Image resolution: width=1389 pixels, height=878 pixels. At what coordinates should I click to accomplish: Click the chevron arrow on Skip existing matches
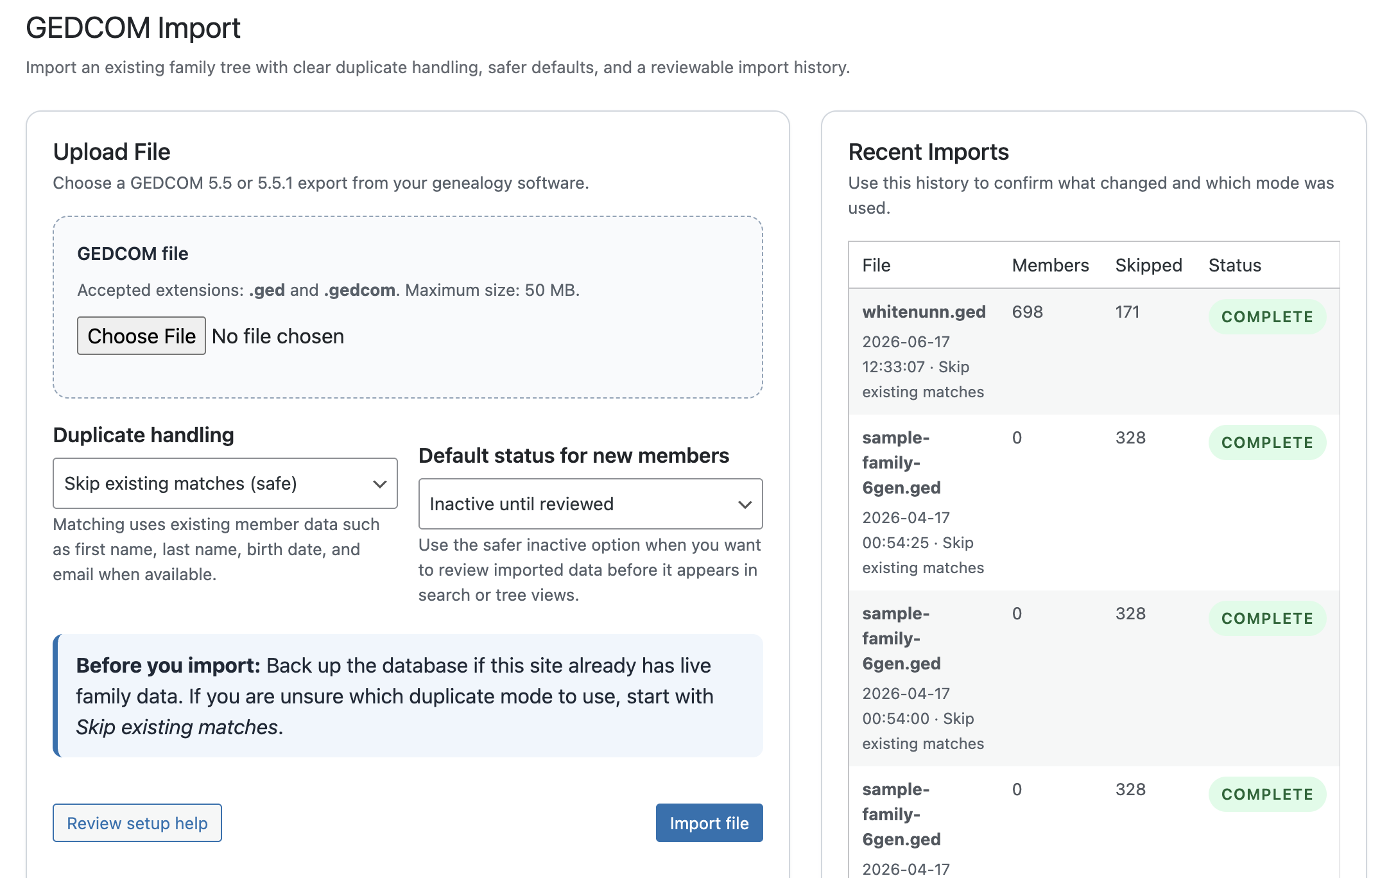(x=380, y=484)
